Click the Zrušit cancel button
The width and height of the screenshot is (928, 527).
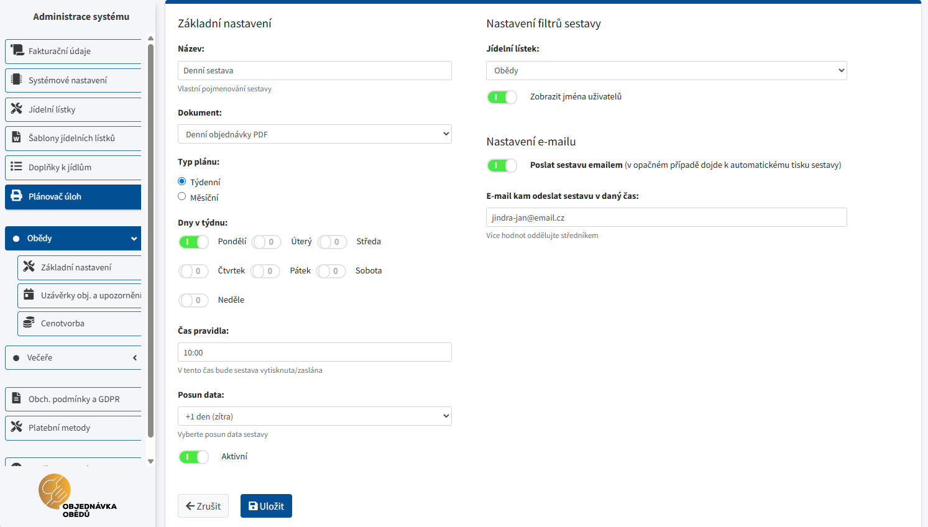(203, 506)
